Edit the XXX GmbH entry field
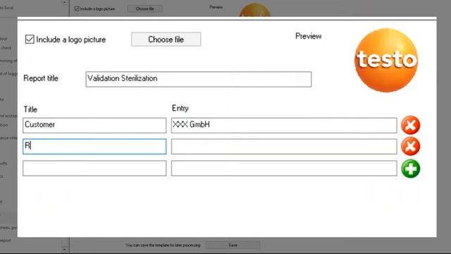The width and height of the screenshot is (451, 254). [x=284, y=126]
